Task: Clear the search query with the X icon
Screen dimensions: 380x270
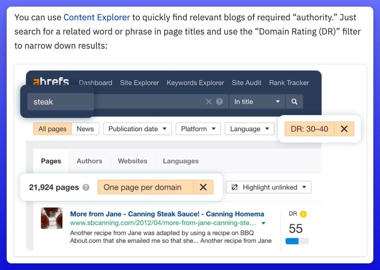Action: point(209,101)
